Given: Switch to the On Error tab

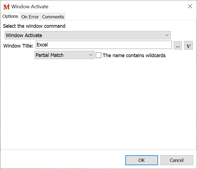Looking at the screenshot, I should (x=30, y=17).
